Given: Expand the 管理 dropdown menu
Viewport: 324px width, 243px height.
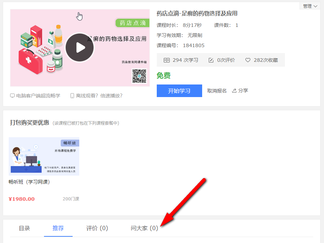Looking at the screenshot, I should pyautogui.click(x=310, y=6).
